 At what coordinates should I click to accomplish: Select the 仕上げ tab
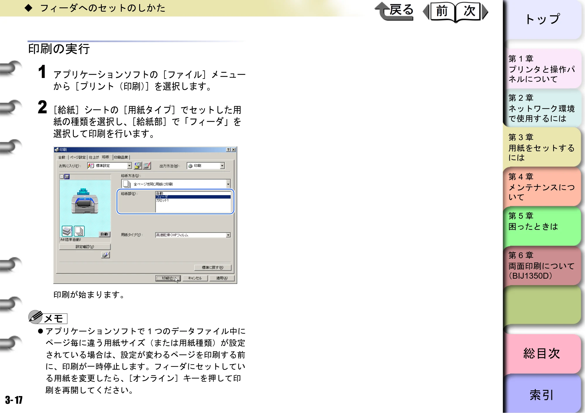pos(94,157)
